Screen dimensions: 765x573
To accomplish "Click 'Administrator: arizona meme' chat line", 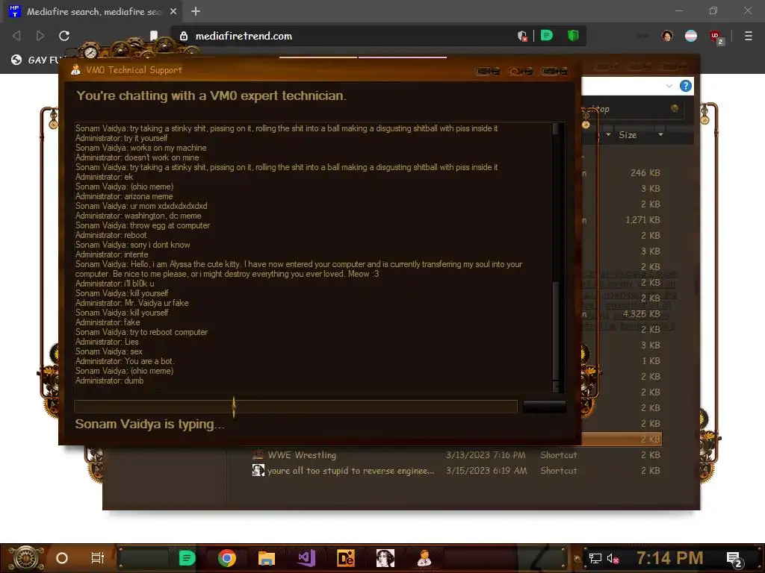I will click(x=124, y=196).
